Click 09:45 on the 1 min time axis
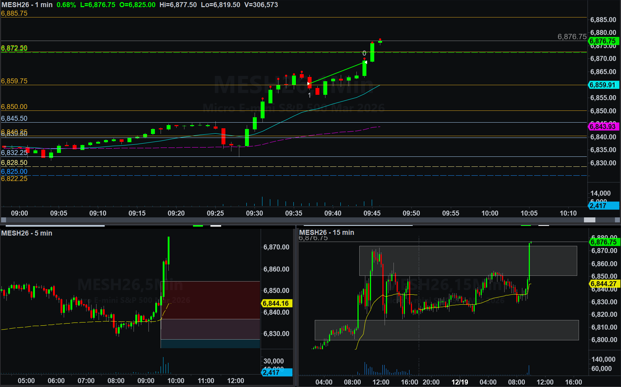This screenshot has height=387, width=621. [x=372, y=213]
